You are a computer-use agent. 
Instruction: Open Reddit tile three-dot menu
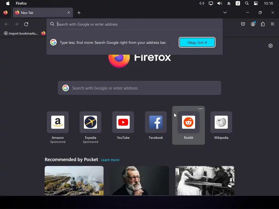click(x=200, y=109)
